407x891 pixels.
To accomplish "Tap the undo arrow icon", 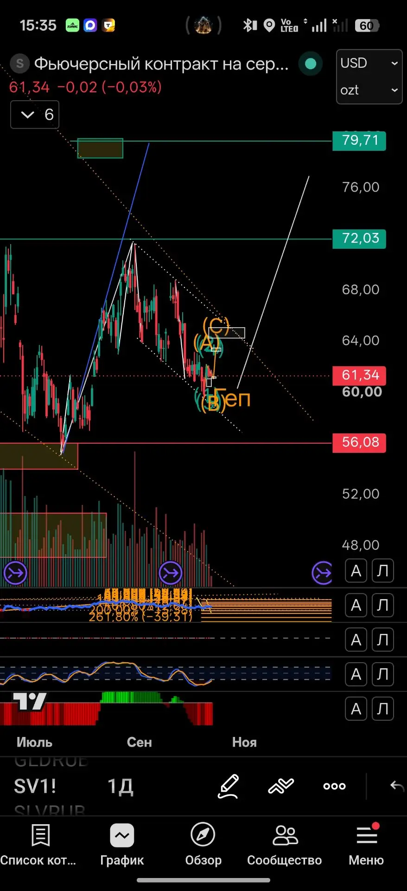I will [397, 786].
